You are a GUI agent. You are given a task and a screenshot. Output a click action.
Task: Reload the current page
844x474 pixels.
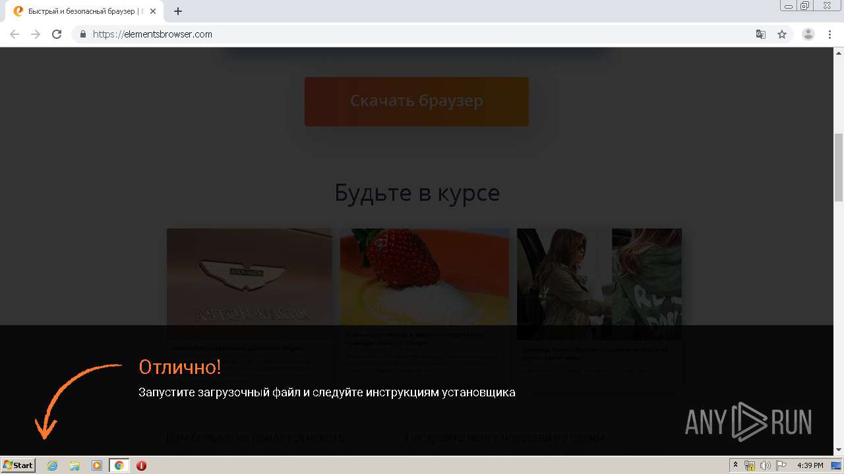point(57,34)
